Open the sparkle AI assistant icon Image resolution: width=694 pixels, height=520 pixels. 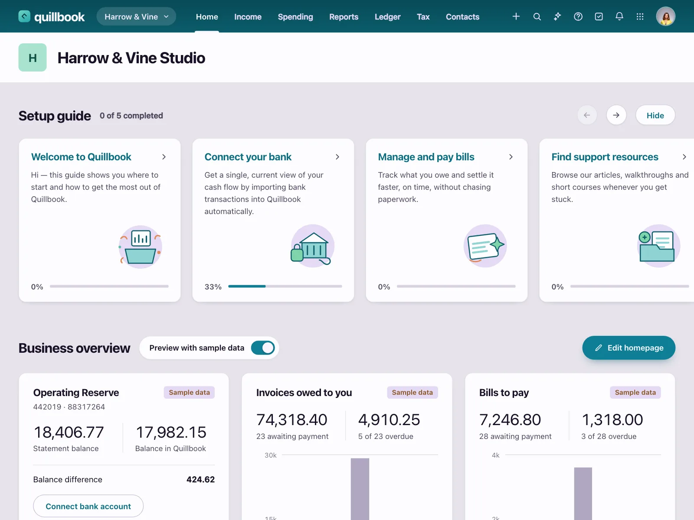tap(557, 16)
